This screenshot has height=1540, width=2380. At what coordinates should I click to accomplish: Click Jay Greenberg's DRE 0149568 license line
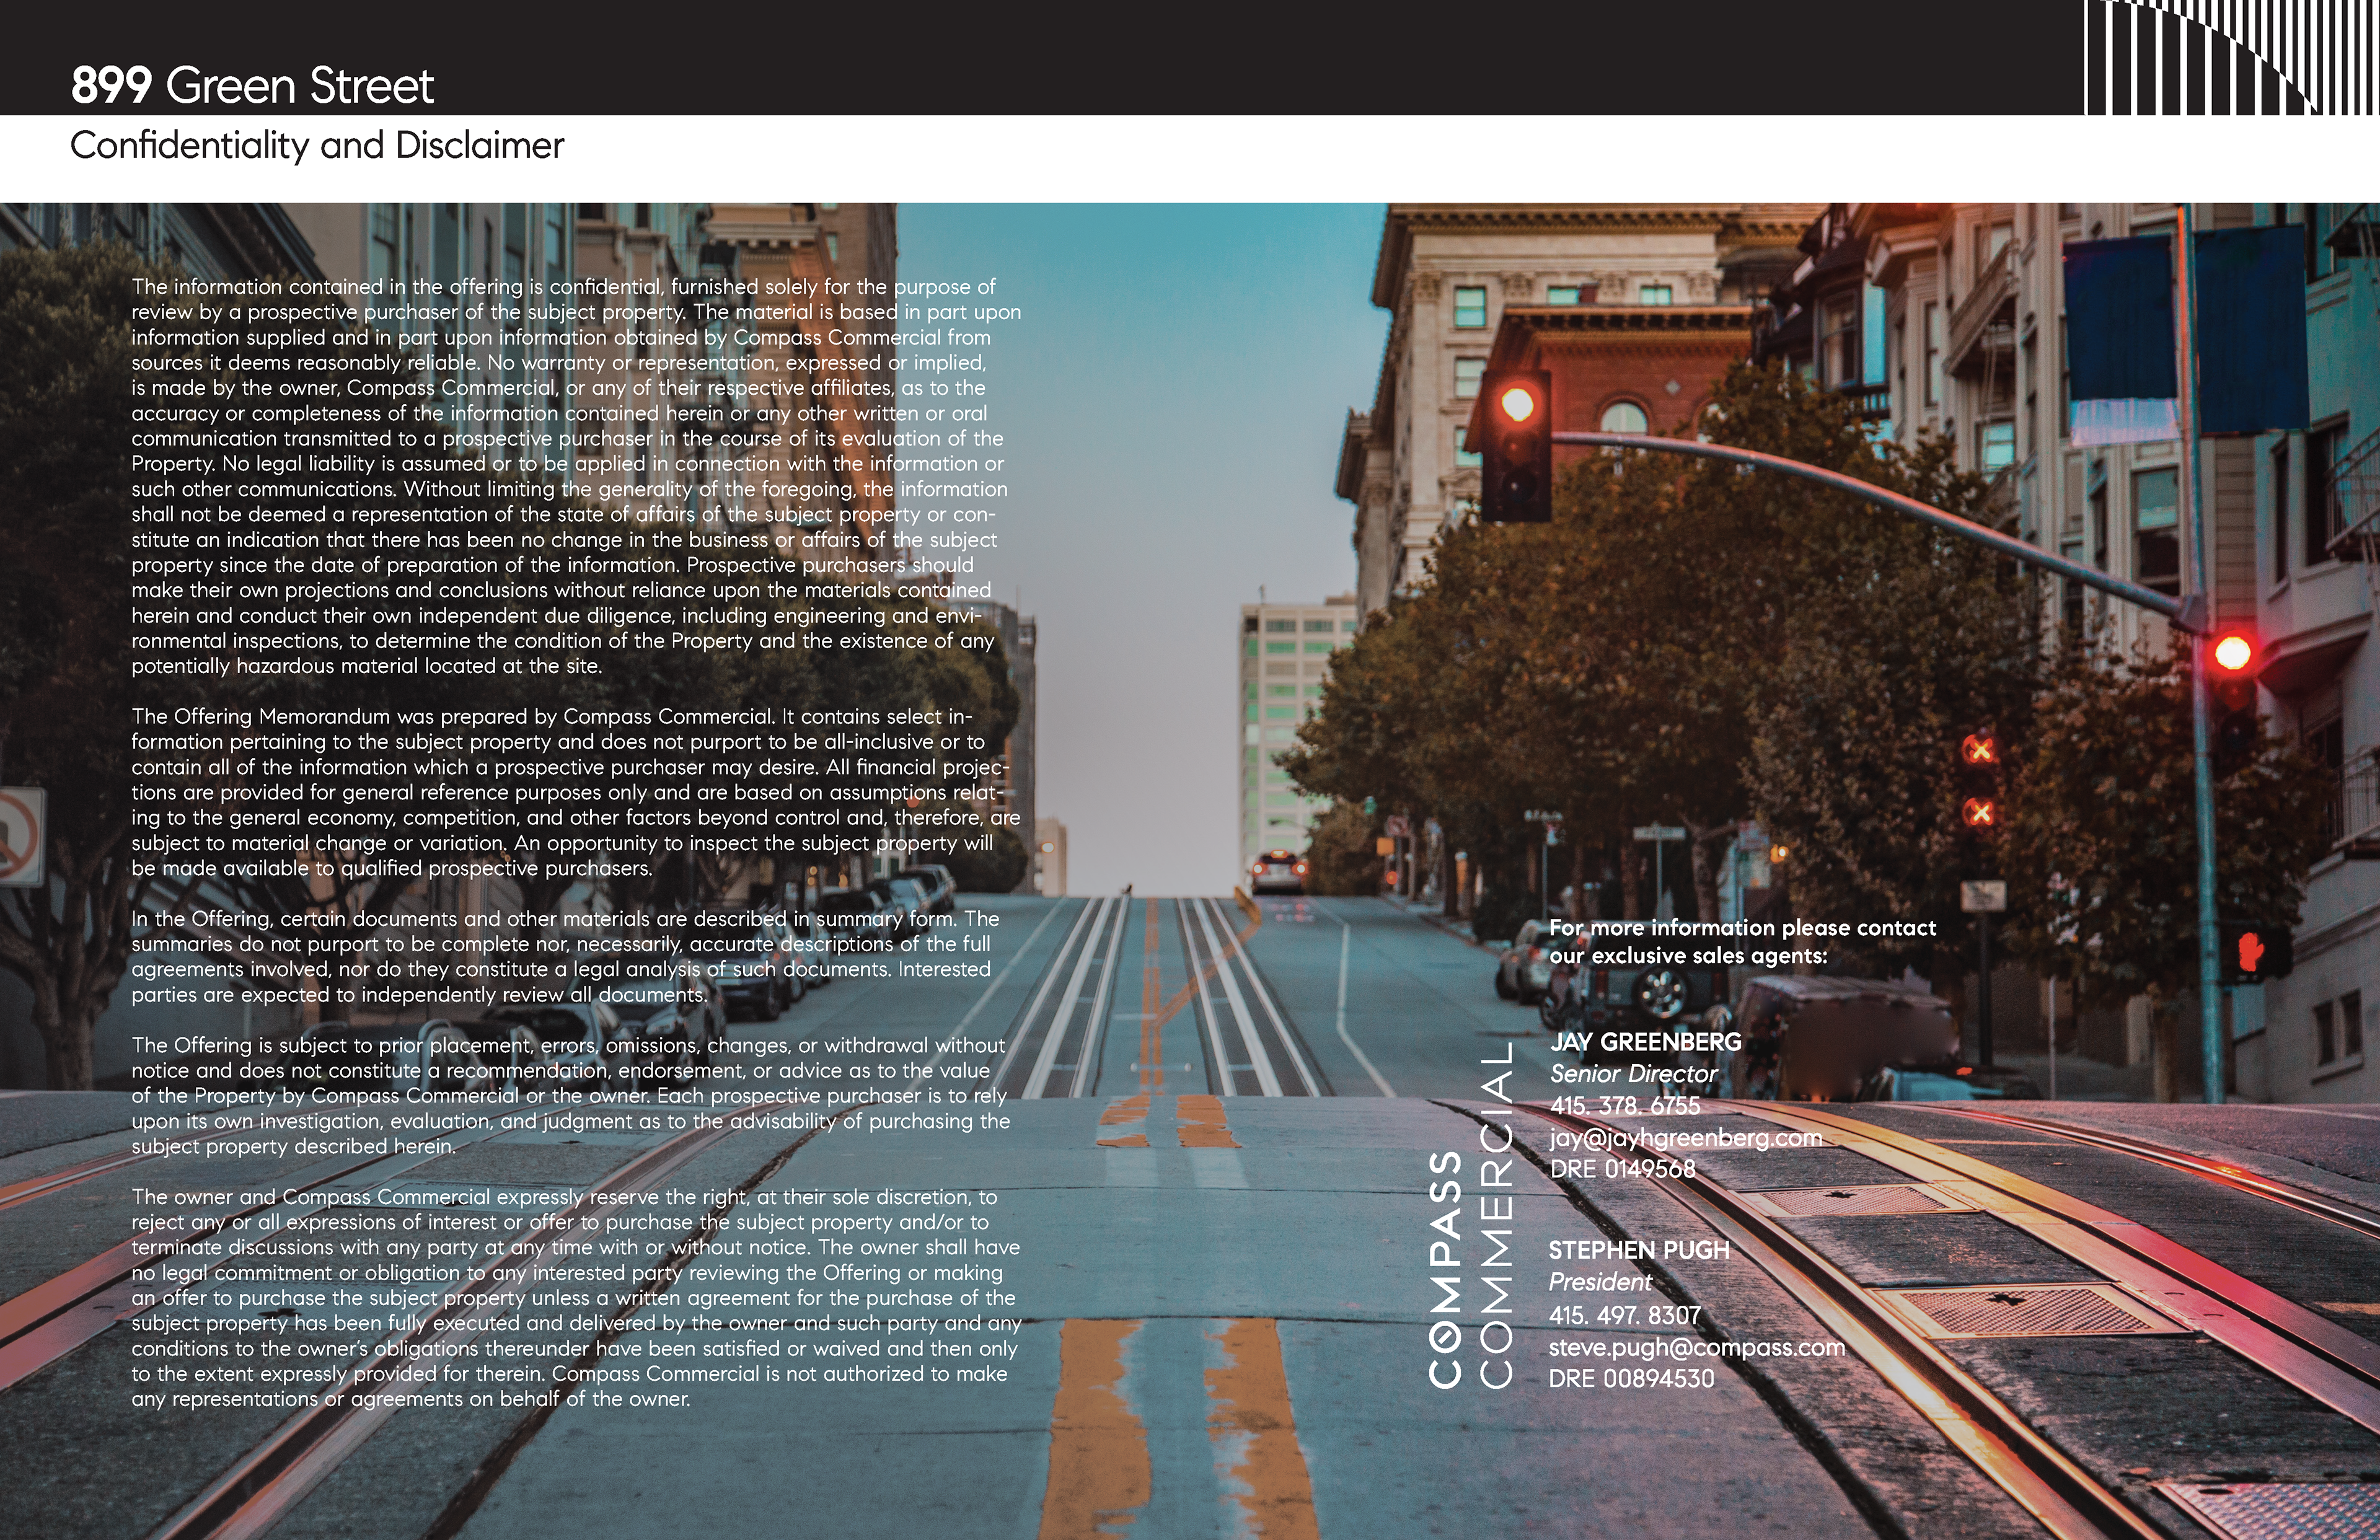1622,1169
